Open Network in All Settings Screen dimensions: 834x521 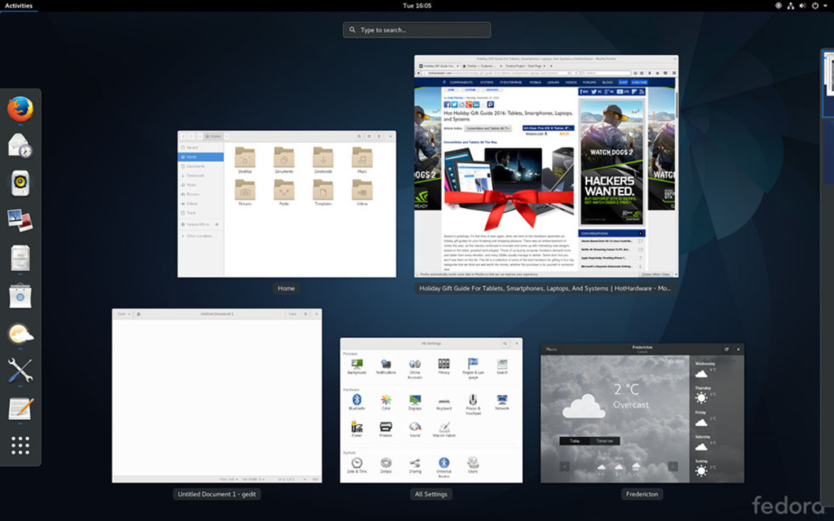point(502,402)
